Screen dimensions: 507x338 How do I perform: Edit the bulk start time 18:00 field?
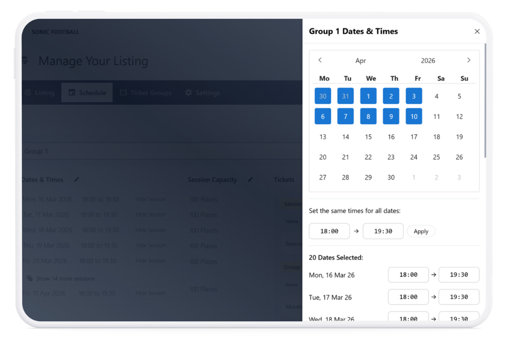(329, 231)
